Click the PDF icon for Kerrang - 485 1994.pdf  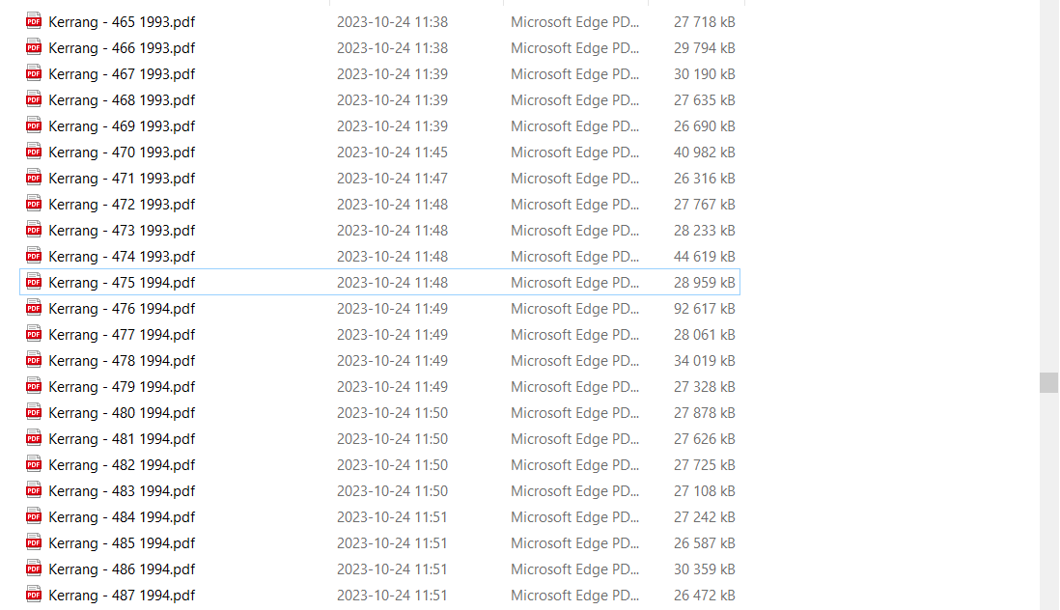(33, 542)
